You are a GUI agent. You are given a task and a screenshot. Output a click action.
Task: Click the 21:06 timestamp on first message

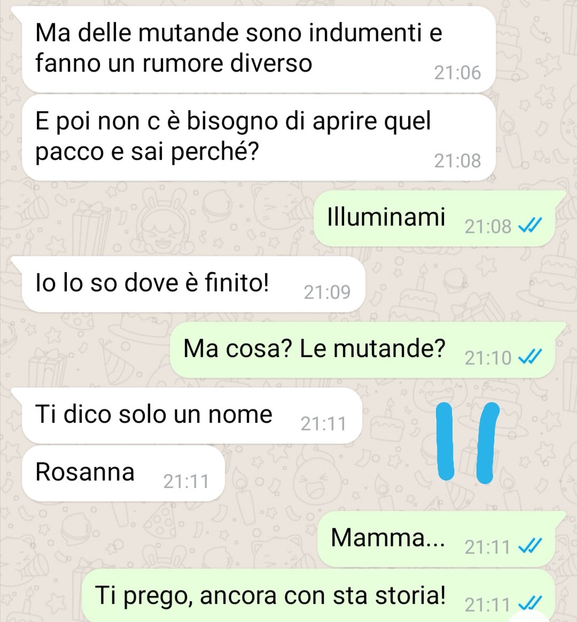coord(457,73)
